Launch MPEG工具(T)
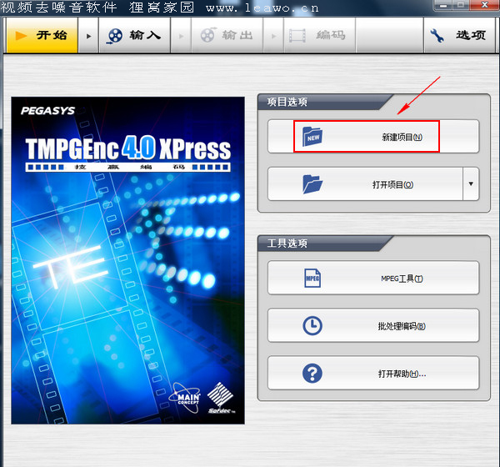The image size is (500, 467). [373, 278]
